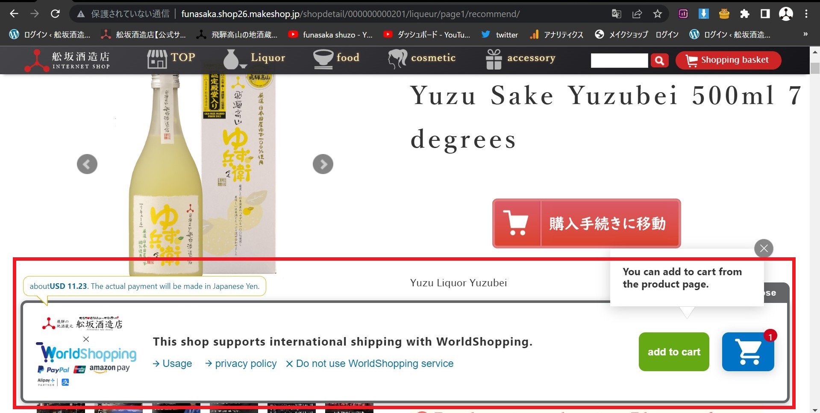
Task: Open the food menu
Action: (x=336, y=58)
